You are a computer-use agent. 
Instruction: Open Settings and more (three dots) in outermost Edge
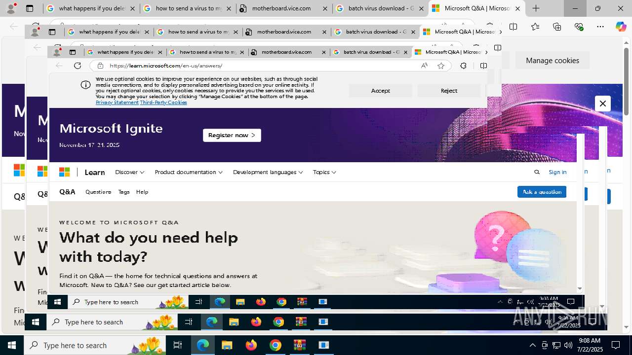pyautogui.click(x=600, y=27)
